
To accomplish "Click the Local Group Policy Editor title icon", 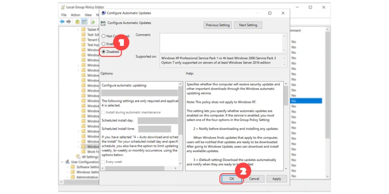I will tap(63, 8).
